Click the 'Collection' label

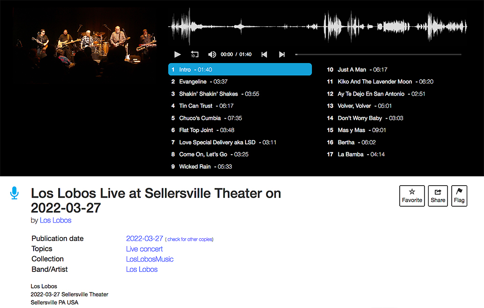47,259
